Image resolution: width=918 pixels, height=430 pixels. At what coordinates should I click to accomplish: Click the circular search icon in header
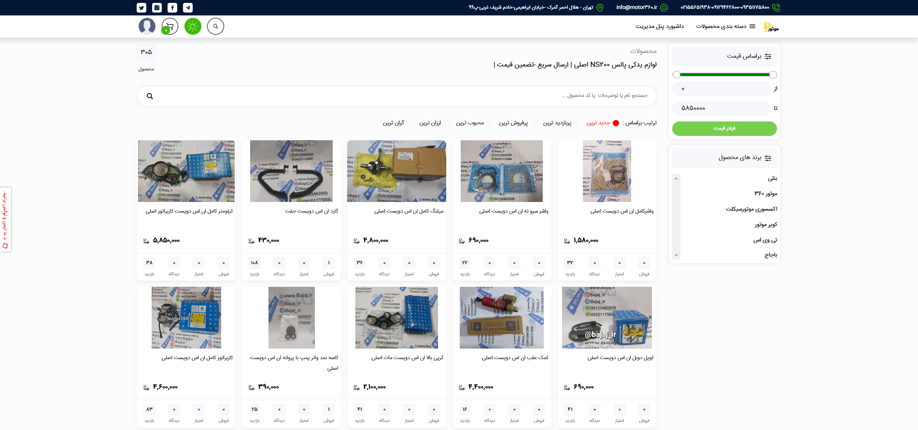pos(215,26)
